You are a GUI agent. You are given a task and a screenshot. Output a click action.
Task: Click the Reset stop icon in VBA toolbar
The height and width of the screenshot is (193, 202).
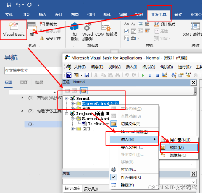click(157, 75)
